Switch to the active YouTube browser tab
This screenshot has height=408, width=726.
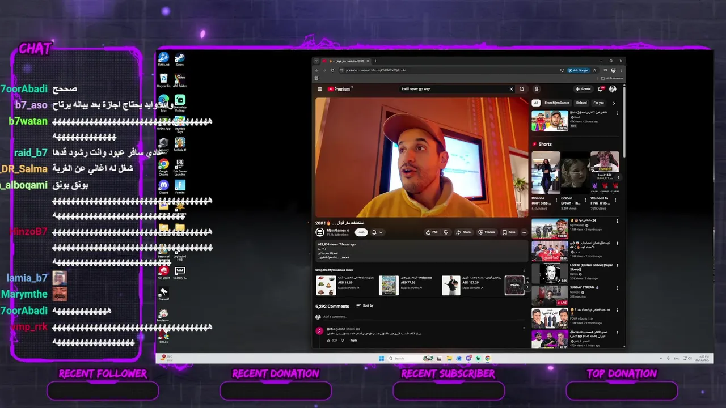pos(346,61)
